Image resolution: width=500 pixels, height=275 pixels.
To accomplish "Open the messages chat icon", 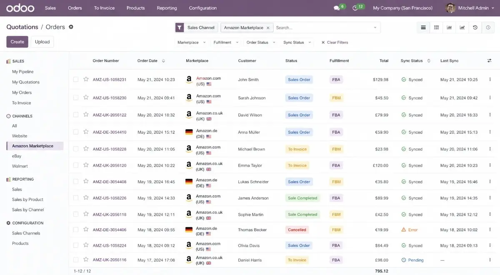I will [x=337, y=8].
